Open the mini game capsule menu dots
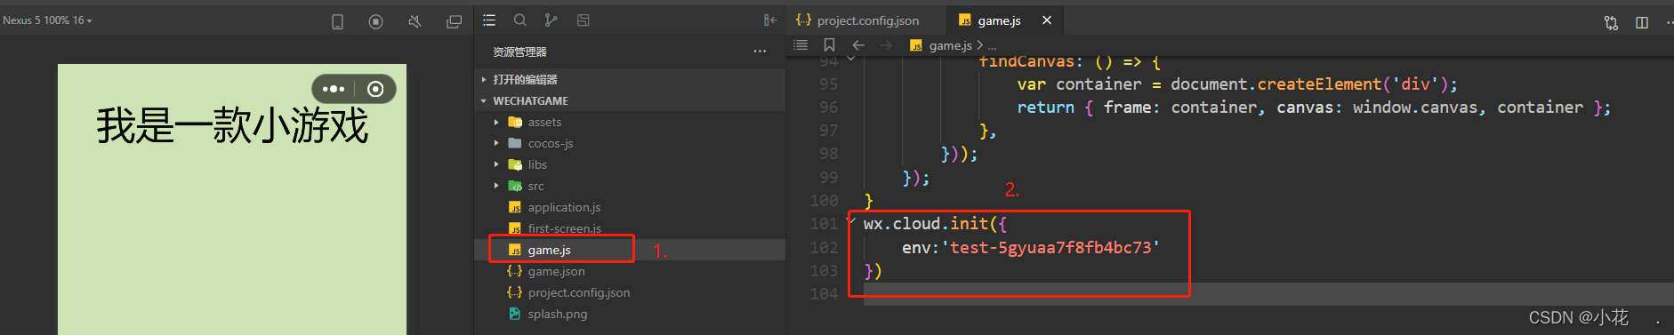The width and height of the screenshot is (1674, 335). pyautogui.click(x=334, y=89)
